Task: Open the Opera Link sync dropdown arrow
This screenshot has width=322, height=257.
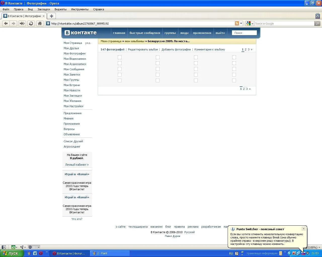Action: click(17, 247)
